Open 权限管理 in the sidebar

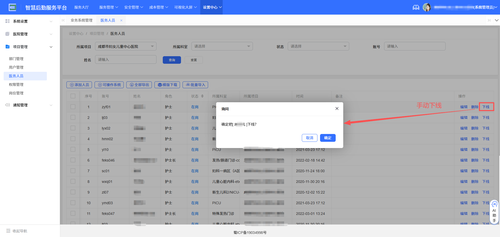[x=16, y=85]
